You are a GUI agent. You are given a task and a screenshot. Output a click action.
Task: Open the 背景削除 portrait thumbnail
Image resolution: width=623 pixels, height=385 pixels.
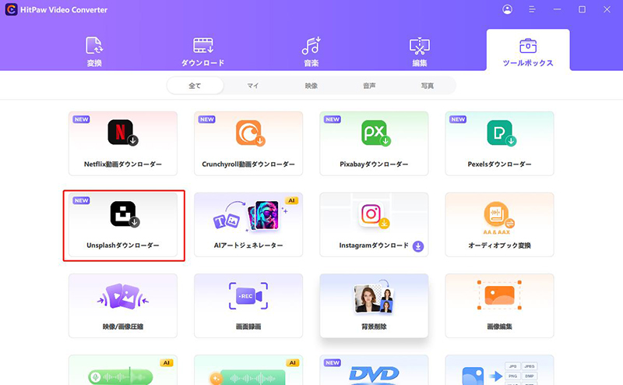click(374, 297)
